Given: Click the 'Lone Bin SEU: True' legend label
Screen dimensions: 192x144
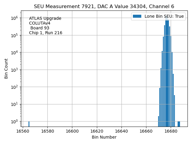Looking at the screenshot, I should pos(164,16).
